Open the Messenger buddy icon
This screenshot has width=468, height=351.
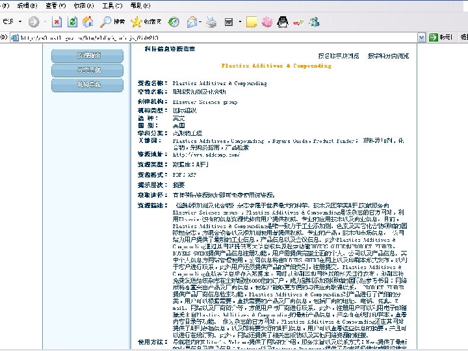click(315, 22)
